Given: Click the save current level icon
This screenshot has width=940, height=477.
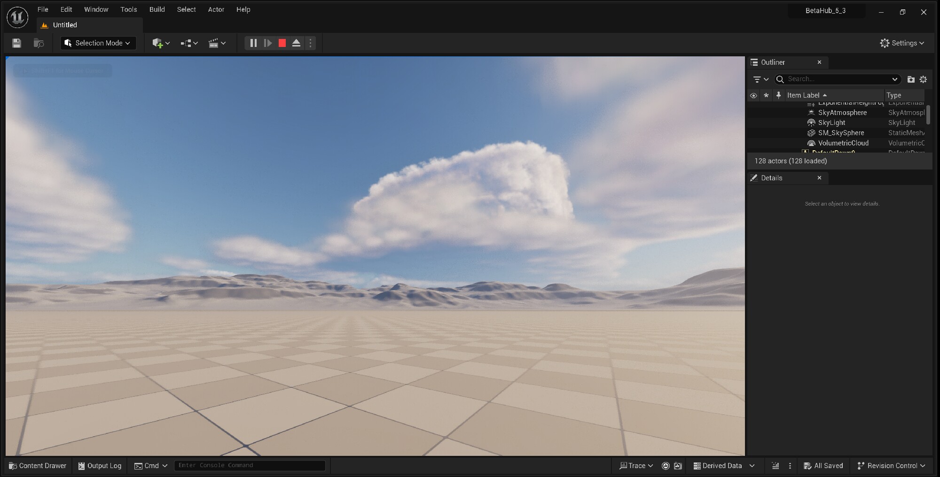Looking at the screenshot, I should [16, 43].
